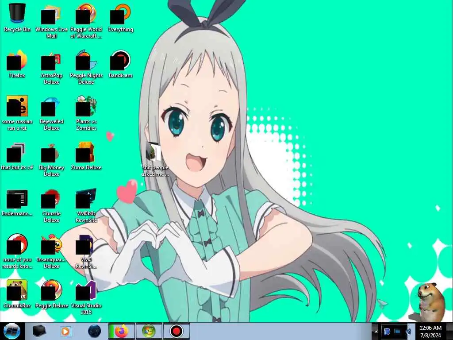Switch to Windows-logo taskbar app

149,331
